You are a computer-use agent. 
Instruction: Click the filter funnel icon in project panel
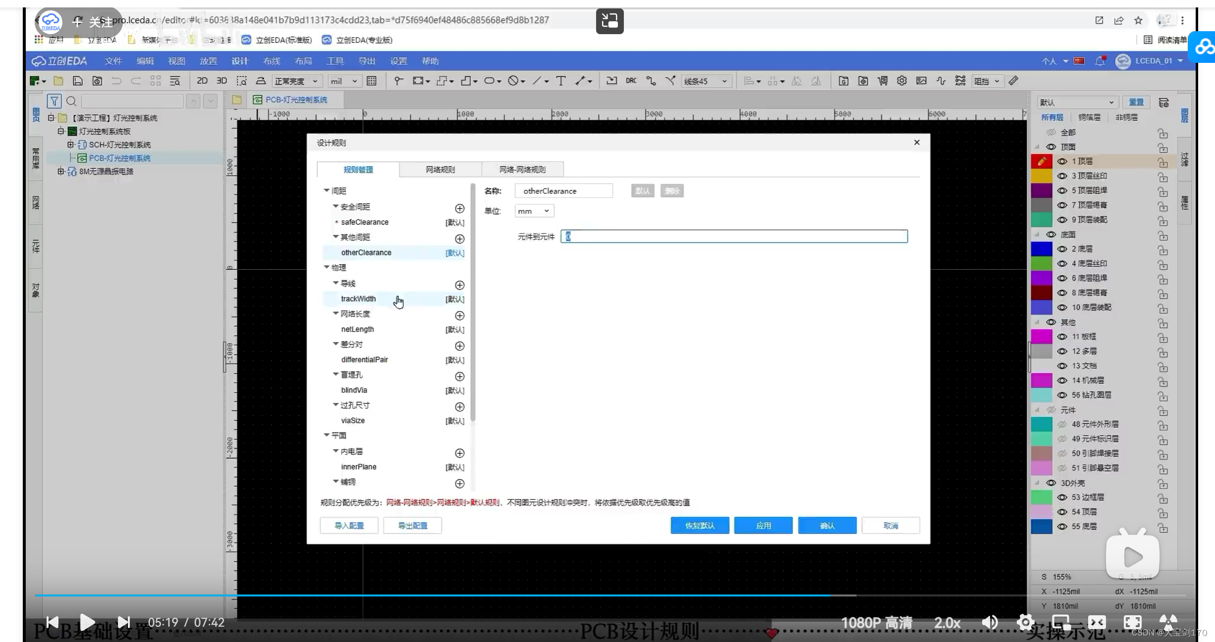pyautogui.click(x=54, y=101)
